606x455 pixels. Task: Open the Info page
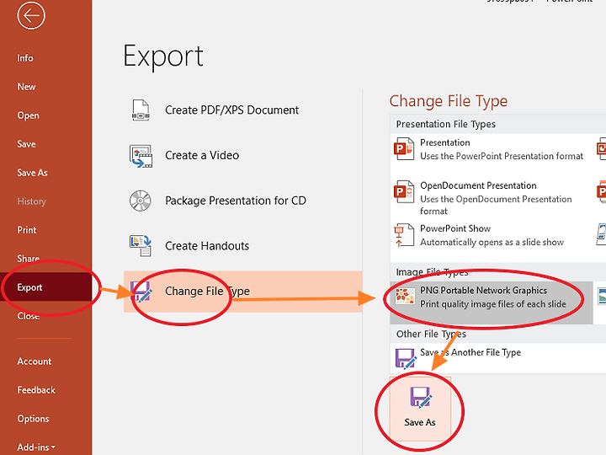click(25, 58)
